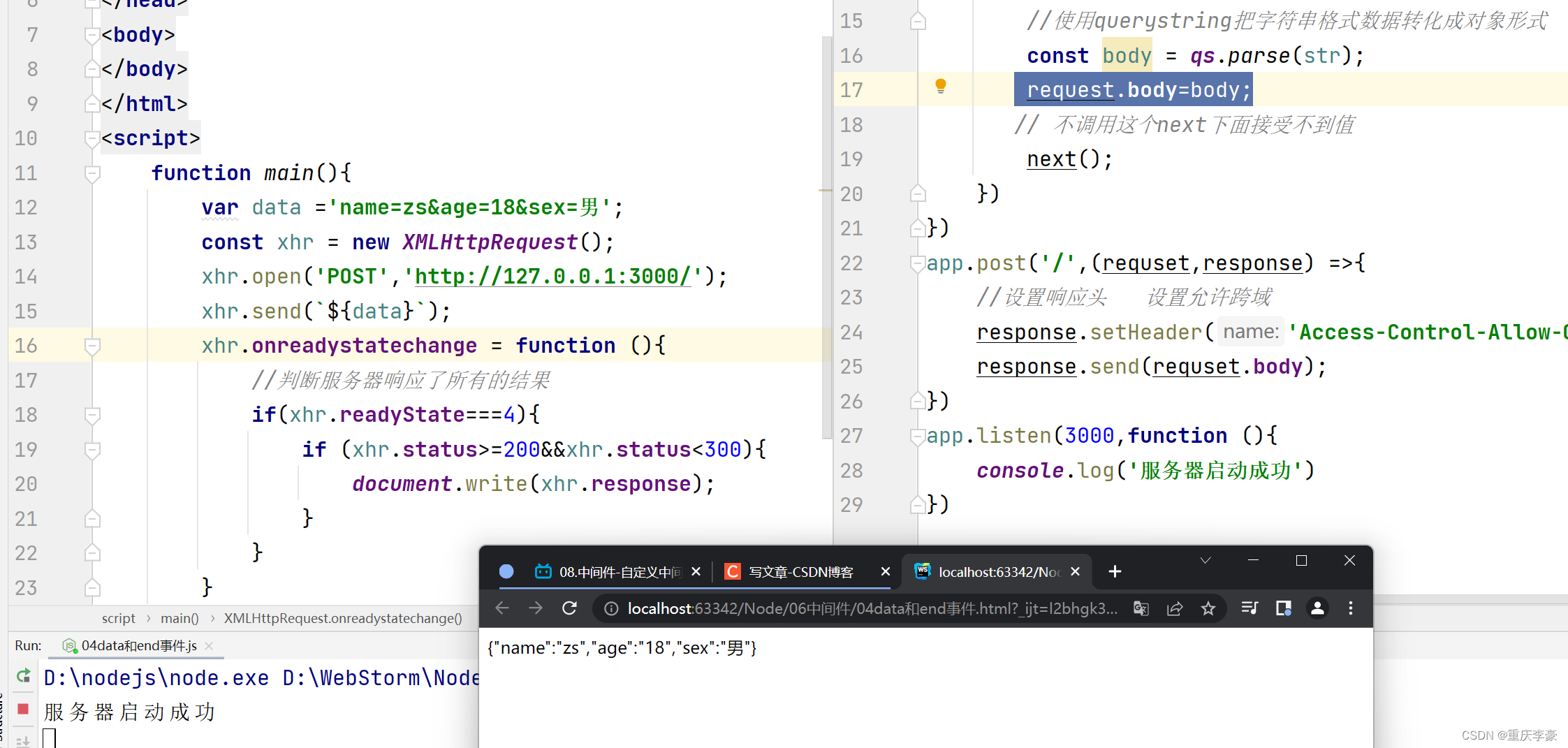Click the translate page icon

point(1141,608)
